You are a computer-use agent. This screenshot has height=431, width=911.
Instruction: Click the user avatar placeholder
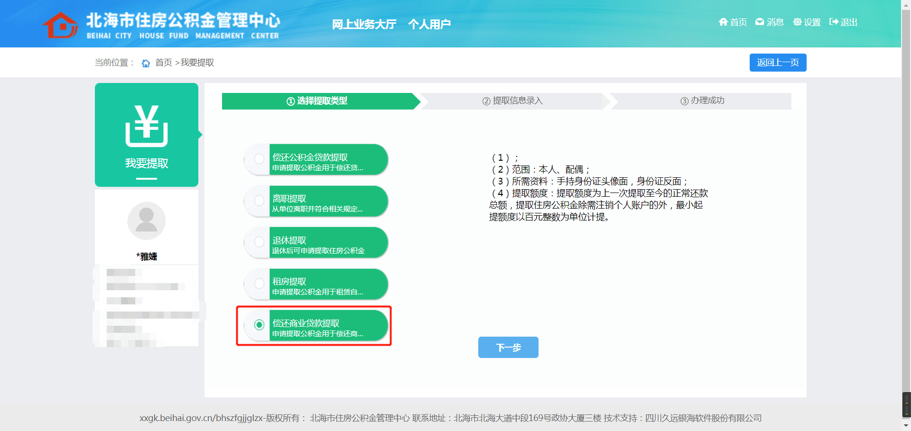(147, 221)
